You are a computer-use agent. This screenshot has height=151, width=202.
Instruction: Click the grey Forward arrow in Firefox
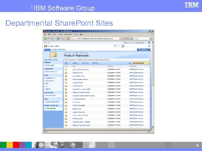(x=52, y=38)
